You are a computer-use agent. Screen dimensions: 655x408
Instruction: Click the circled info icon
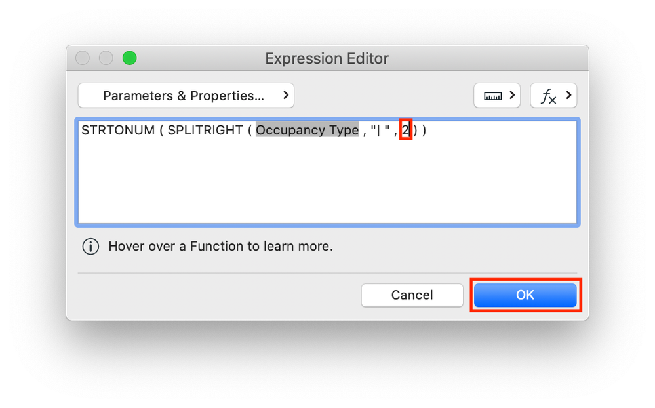90,247
